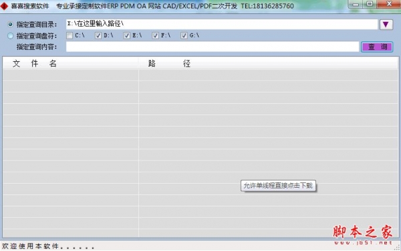This screenshot has height=251, width=401.
Task: Focus the directory path input field
Action: tap(222, 24)
